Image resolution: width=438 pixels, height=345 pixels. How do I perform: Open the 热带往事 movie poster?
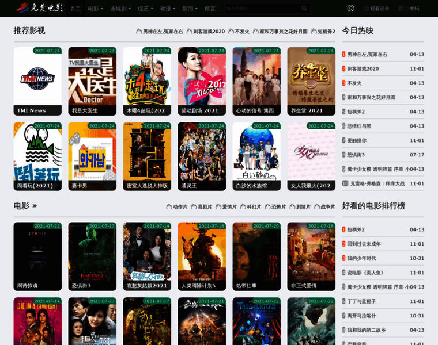click(x=256, y=256)
